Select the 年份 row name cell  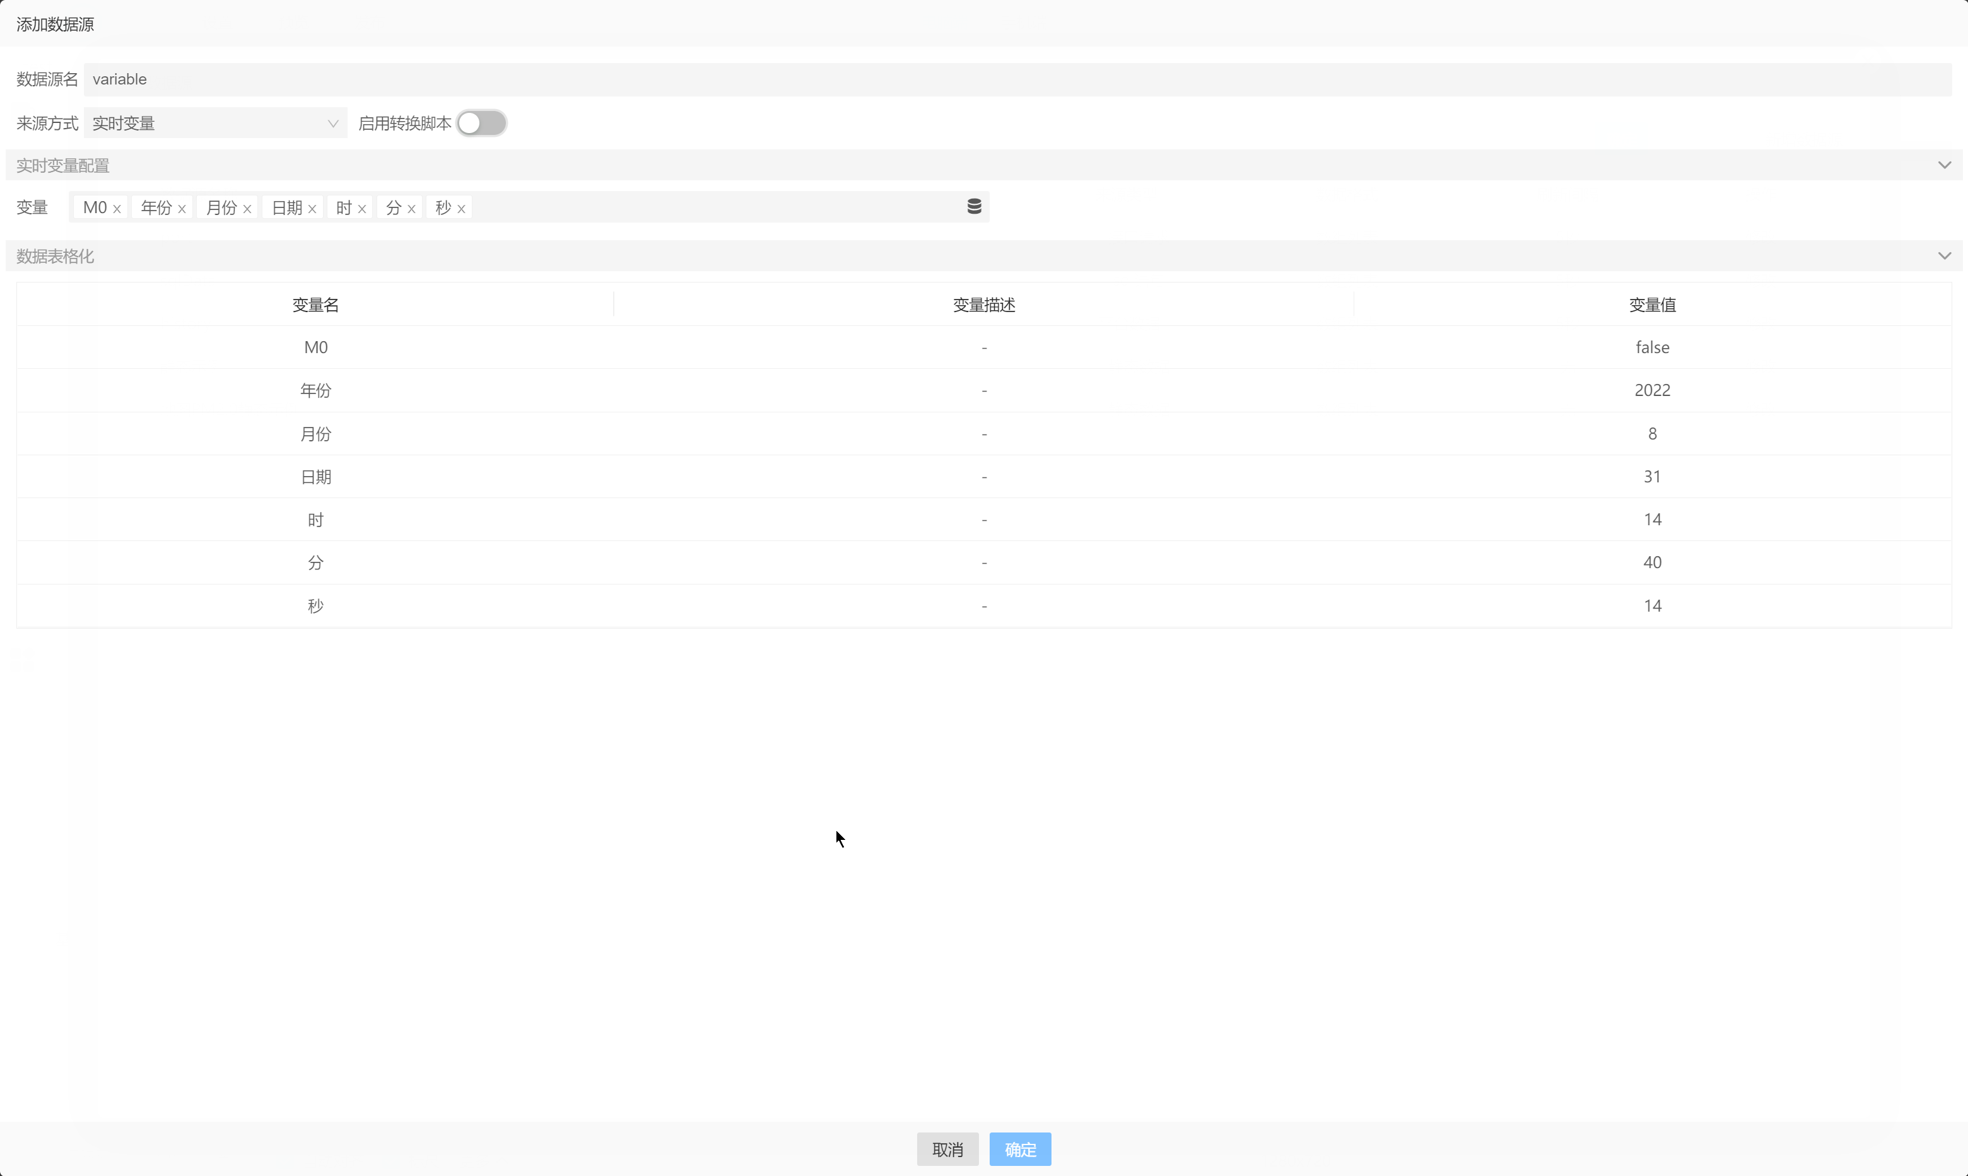[x=315, y=390]
